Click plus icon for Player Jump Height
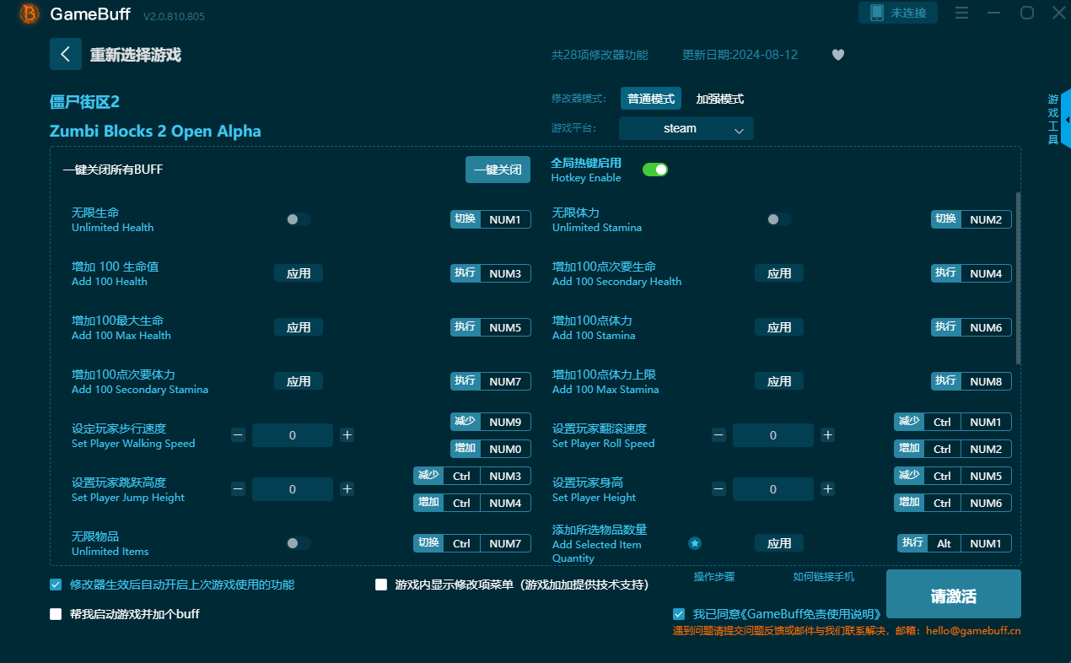The image size is (1071, 663). click(347, 489)
